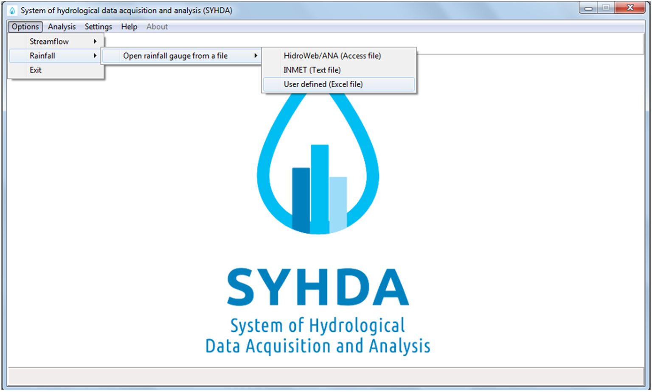Click the window title bar text
This screenshot has height=392, width=652.
point(127,10)
